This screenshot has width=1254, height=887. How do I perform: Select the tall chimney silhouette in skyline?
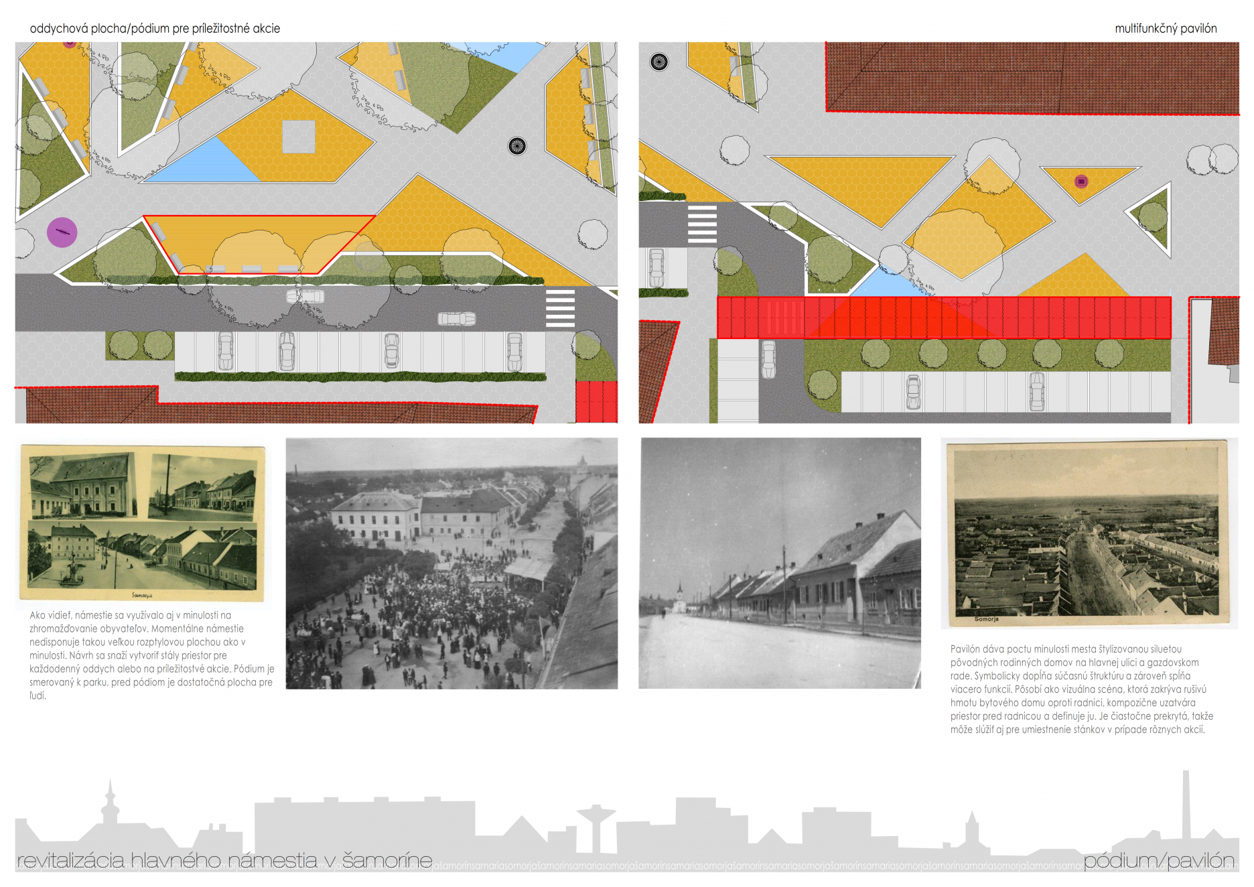tap(1186, 804)
